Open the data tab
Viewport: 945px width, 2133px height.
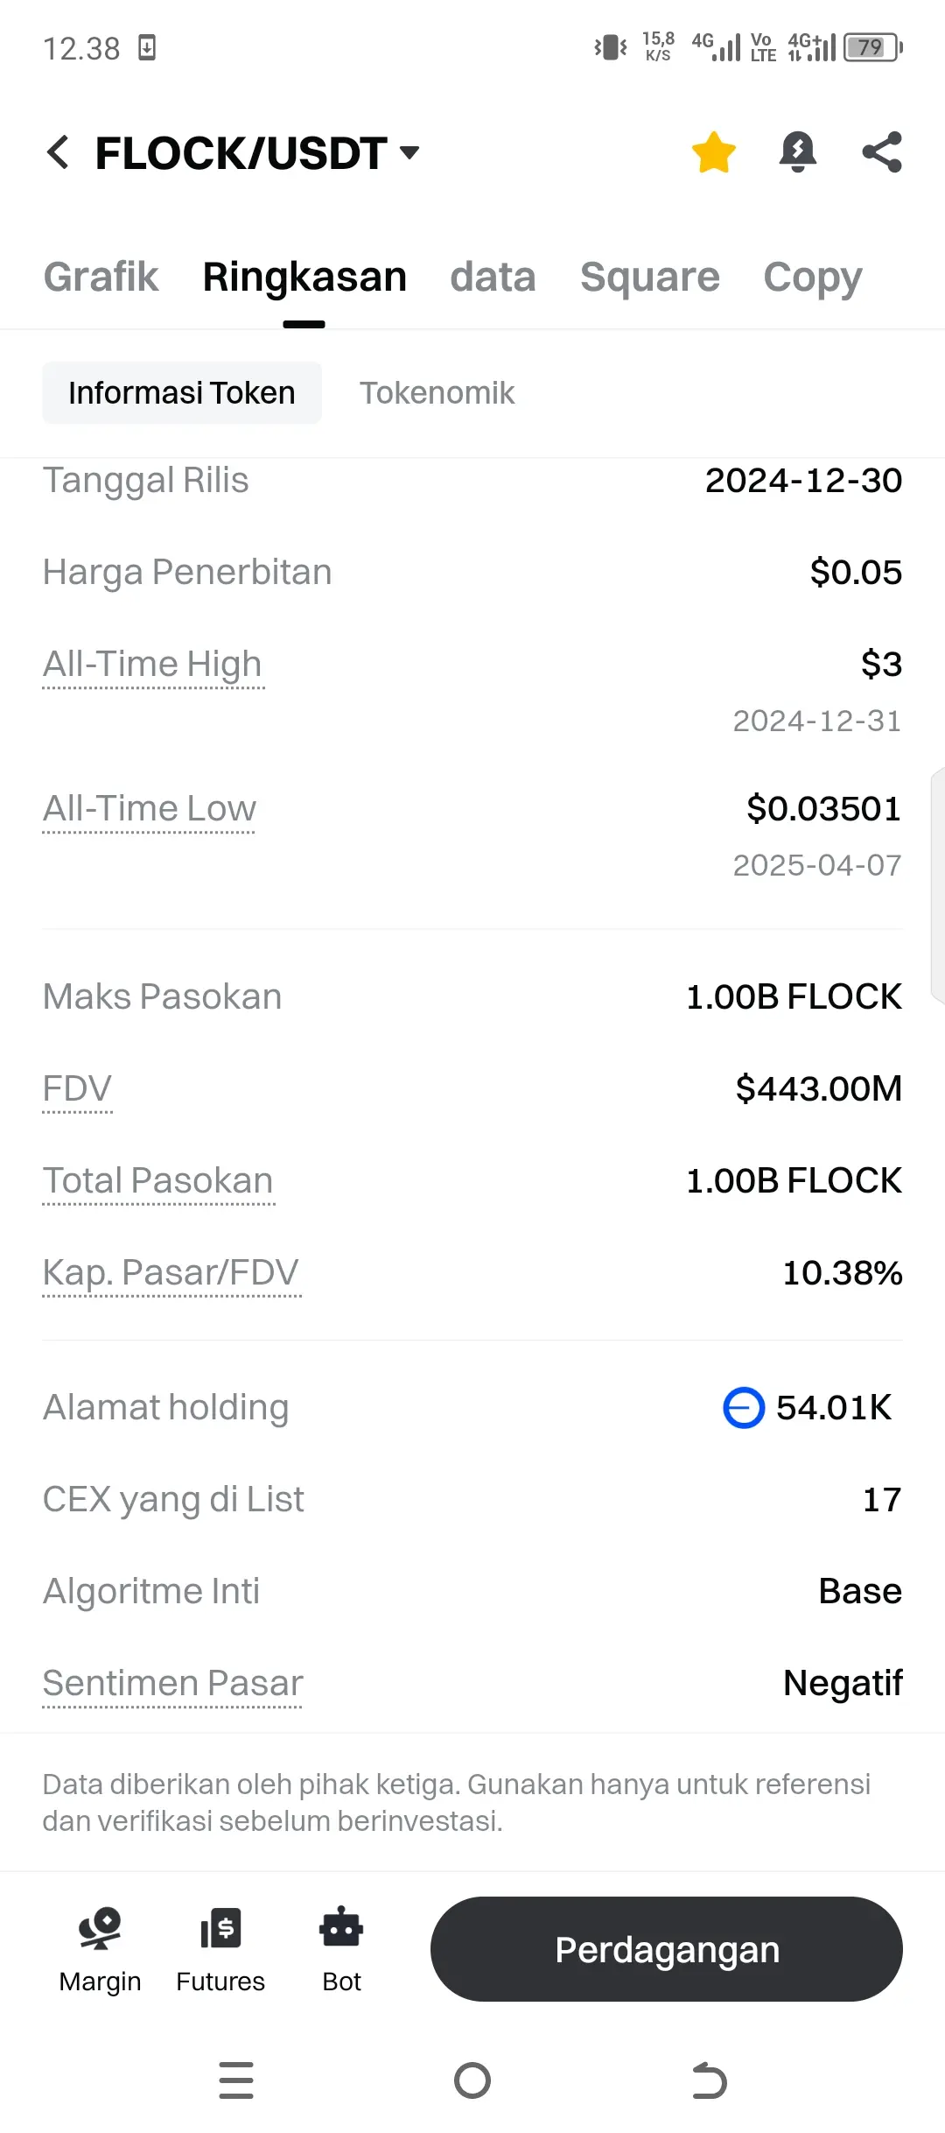click(x=493, y=277)
